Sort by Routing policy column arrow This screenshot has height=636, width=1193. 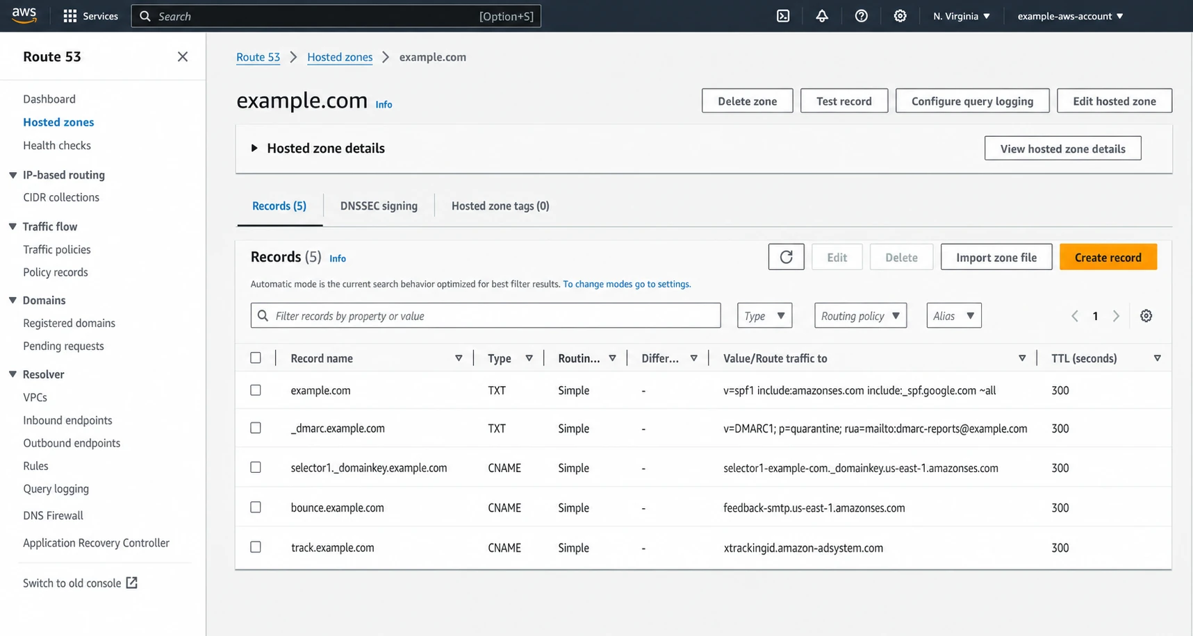pyautogui.click(x=612, y=358)
